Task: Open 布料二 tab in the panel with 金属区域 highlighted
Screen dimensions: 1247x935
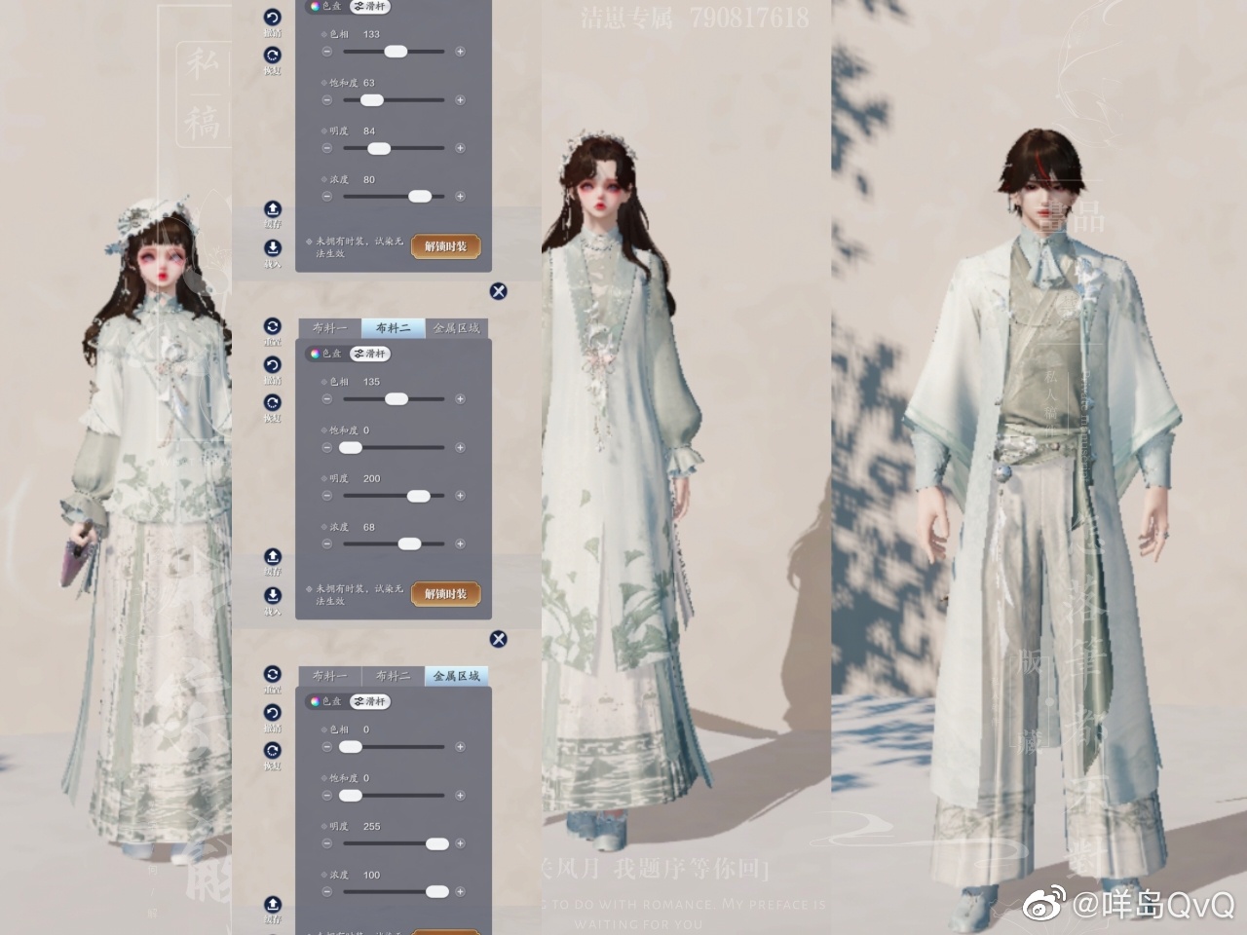Action: 393,676
